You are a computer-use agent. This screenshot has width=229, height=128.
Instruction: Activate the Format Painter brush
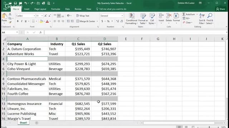[x=10, y=22]
